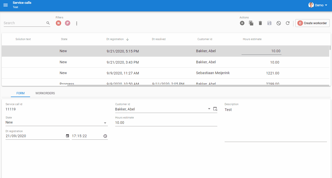Viewport: 332px width, 178px height.
Task: Delete the selected service call
Action: pyautogui.click(x=260, y=23)
